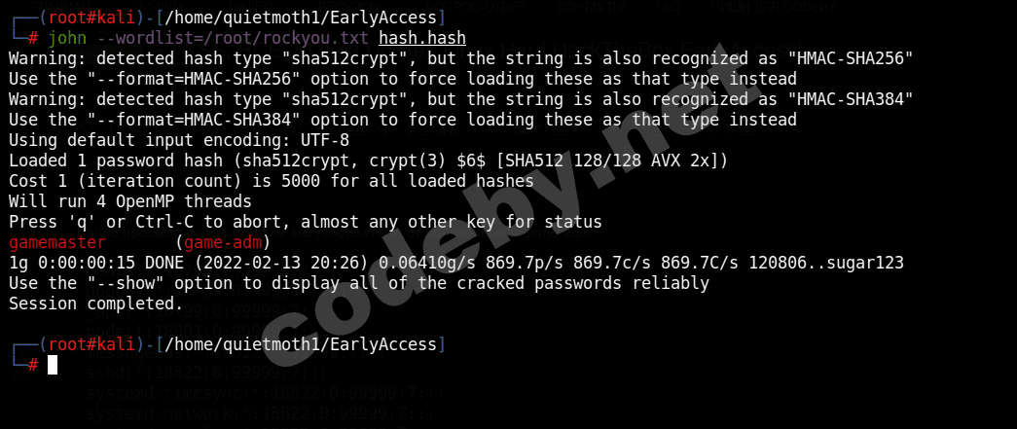Click the Session completed line

click(x=95, y=304)
